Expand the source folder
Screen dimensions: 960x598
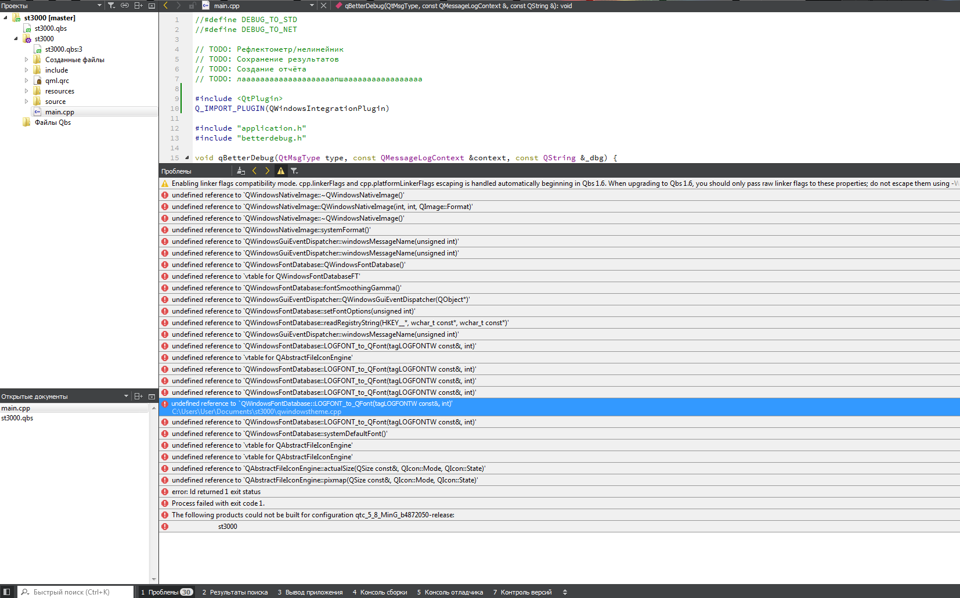(x=26, y=102)
